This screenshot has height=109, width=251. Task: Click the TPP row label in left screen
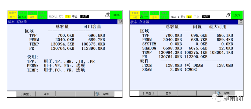pos(33,35)
